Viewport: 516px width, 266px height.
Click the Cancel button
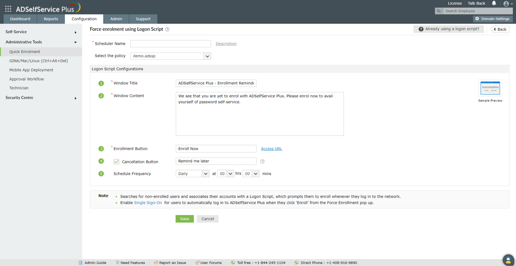point(207,219)
